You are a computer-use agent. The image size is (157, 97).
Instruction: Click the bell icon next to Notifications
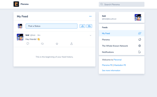click(x=139, y=52)
